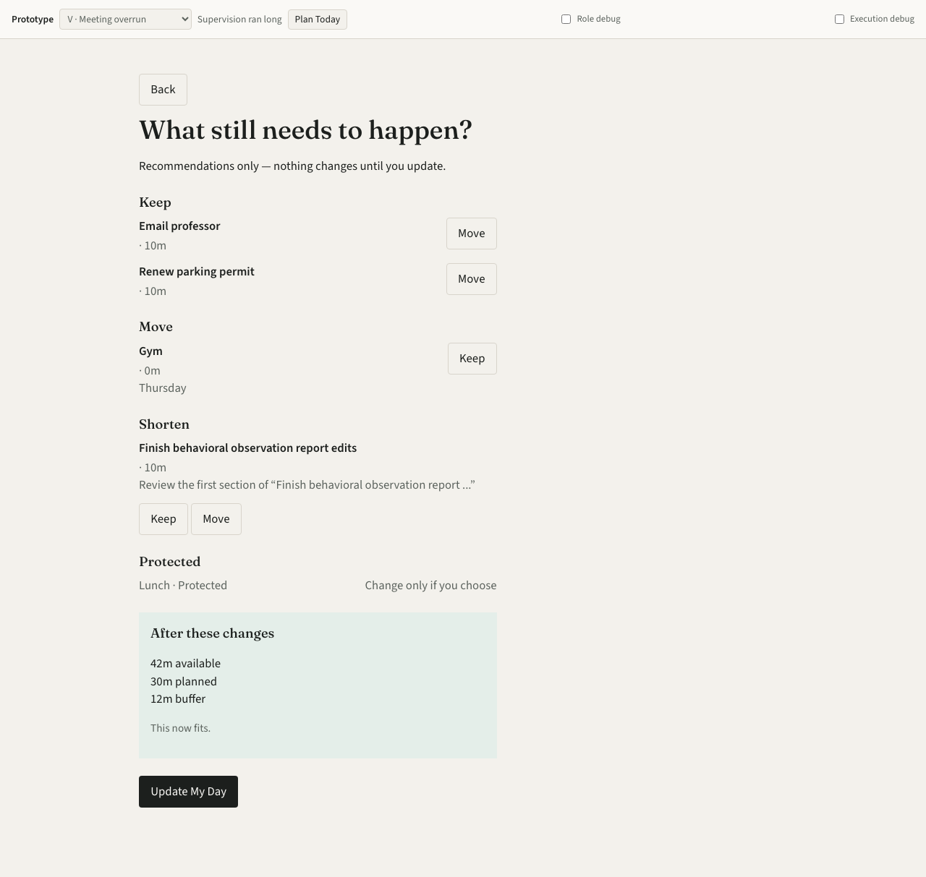The image size is (926, 877).
Task: Keep the Gym task today
Action: [x=472, y=359]
